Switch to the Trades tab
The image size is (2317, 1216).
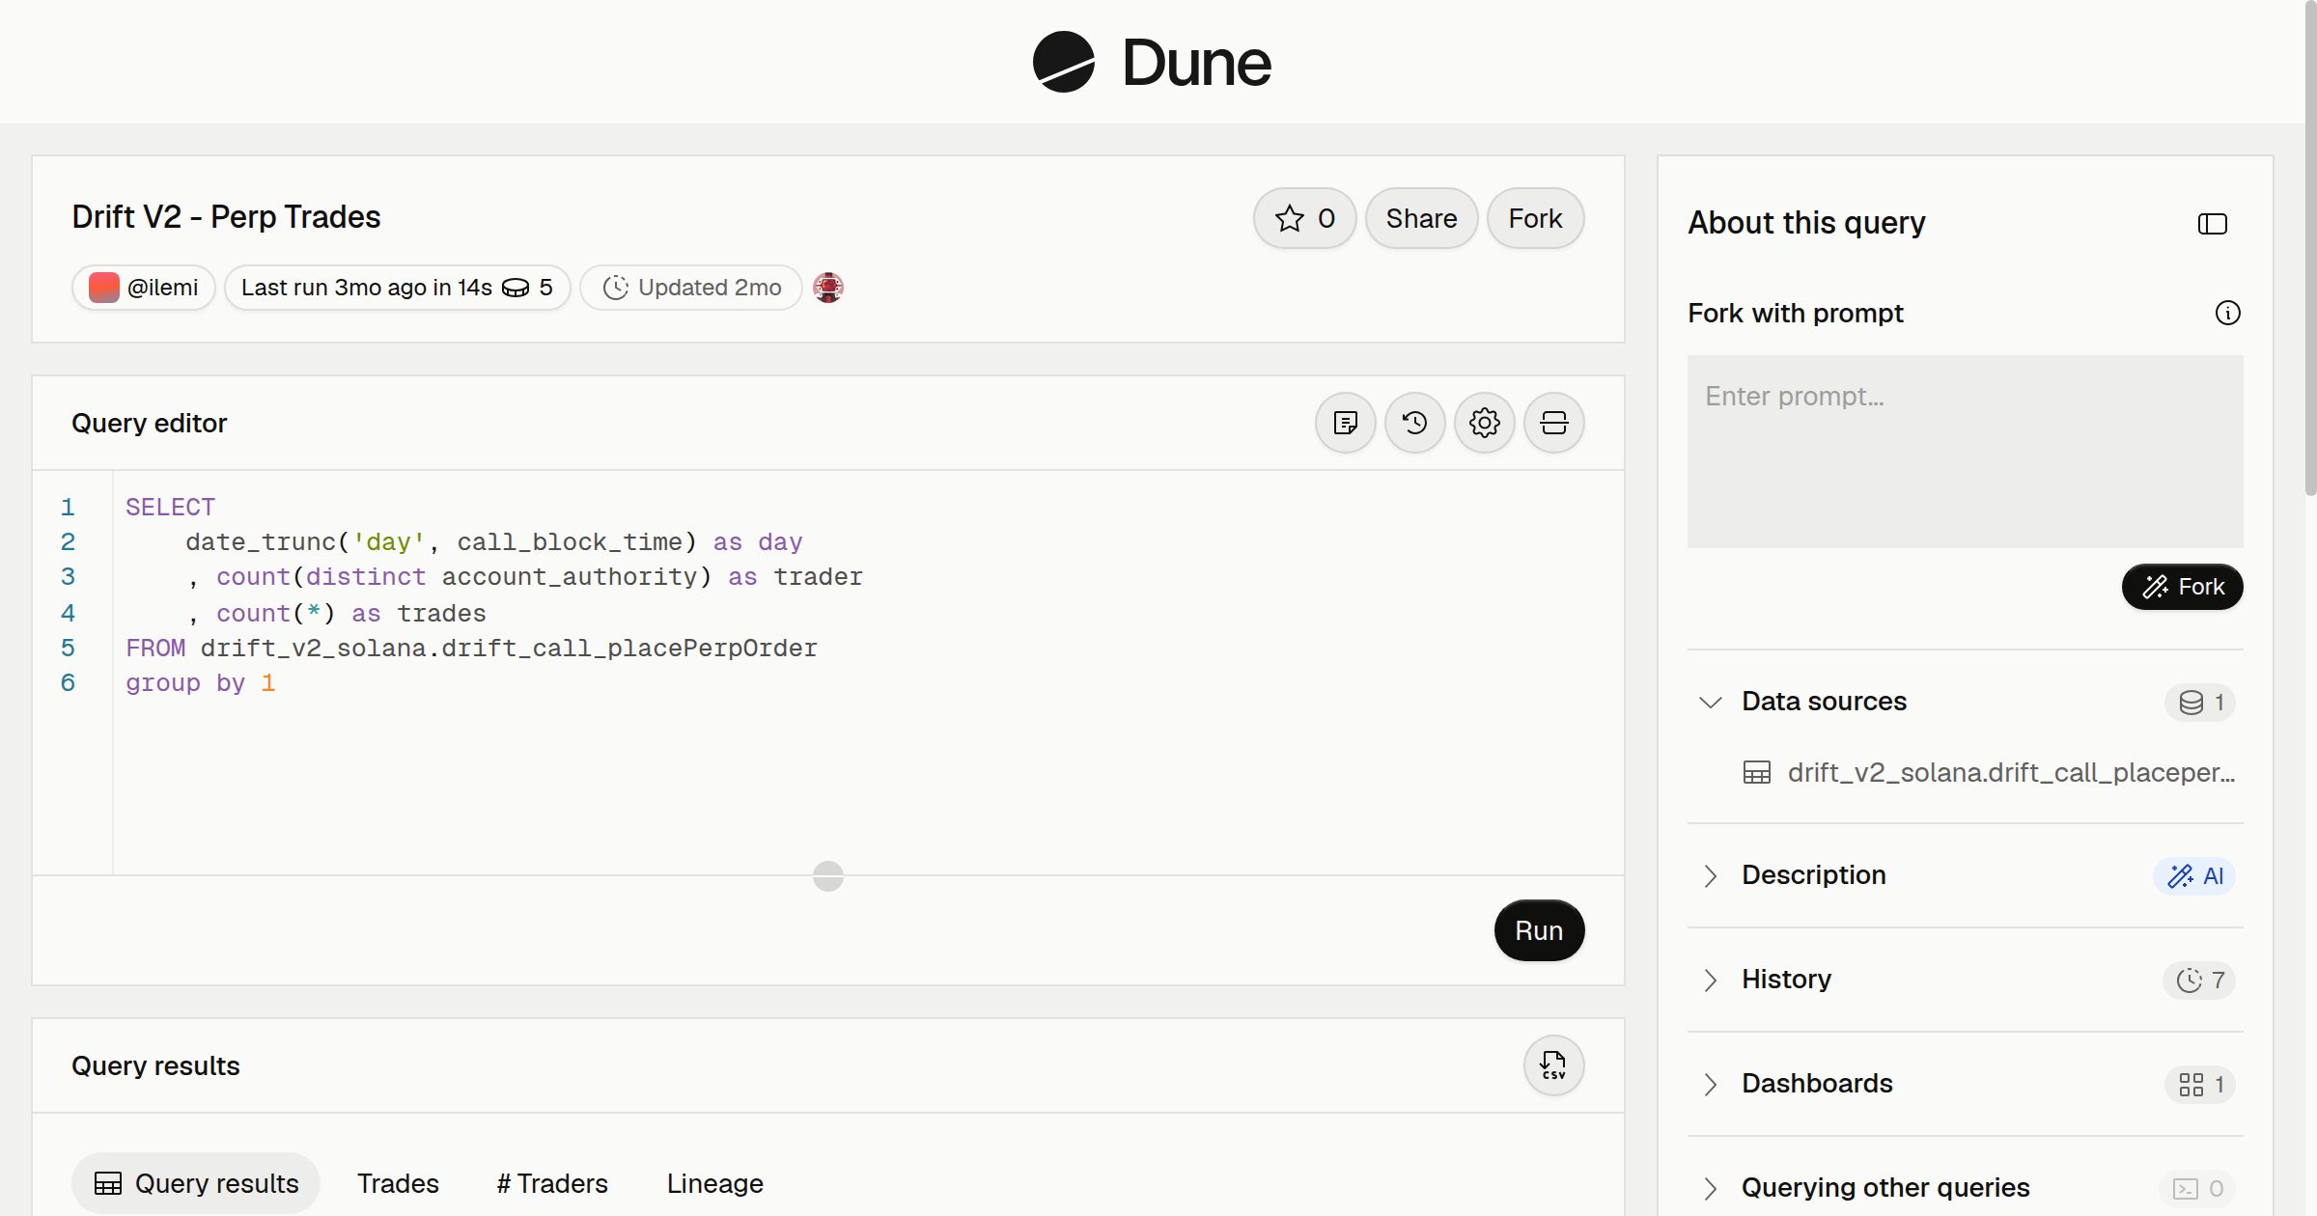click(x=398, y=1183)
